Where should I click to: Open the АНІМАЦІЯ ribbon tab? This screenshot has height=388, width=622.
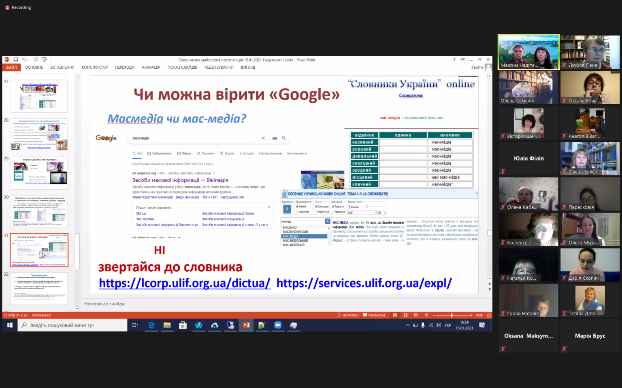151,67
